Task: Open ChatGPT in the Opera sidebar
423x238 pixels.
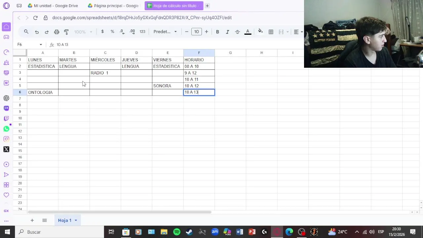Action: click(x=6, y=98)
